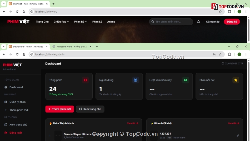Go back in the top browser window
Image resolution: width=250 pixels, height=141 pixels.
(4, 12)
